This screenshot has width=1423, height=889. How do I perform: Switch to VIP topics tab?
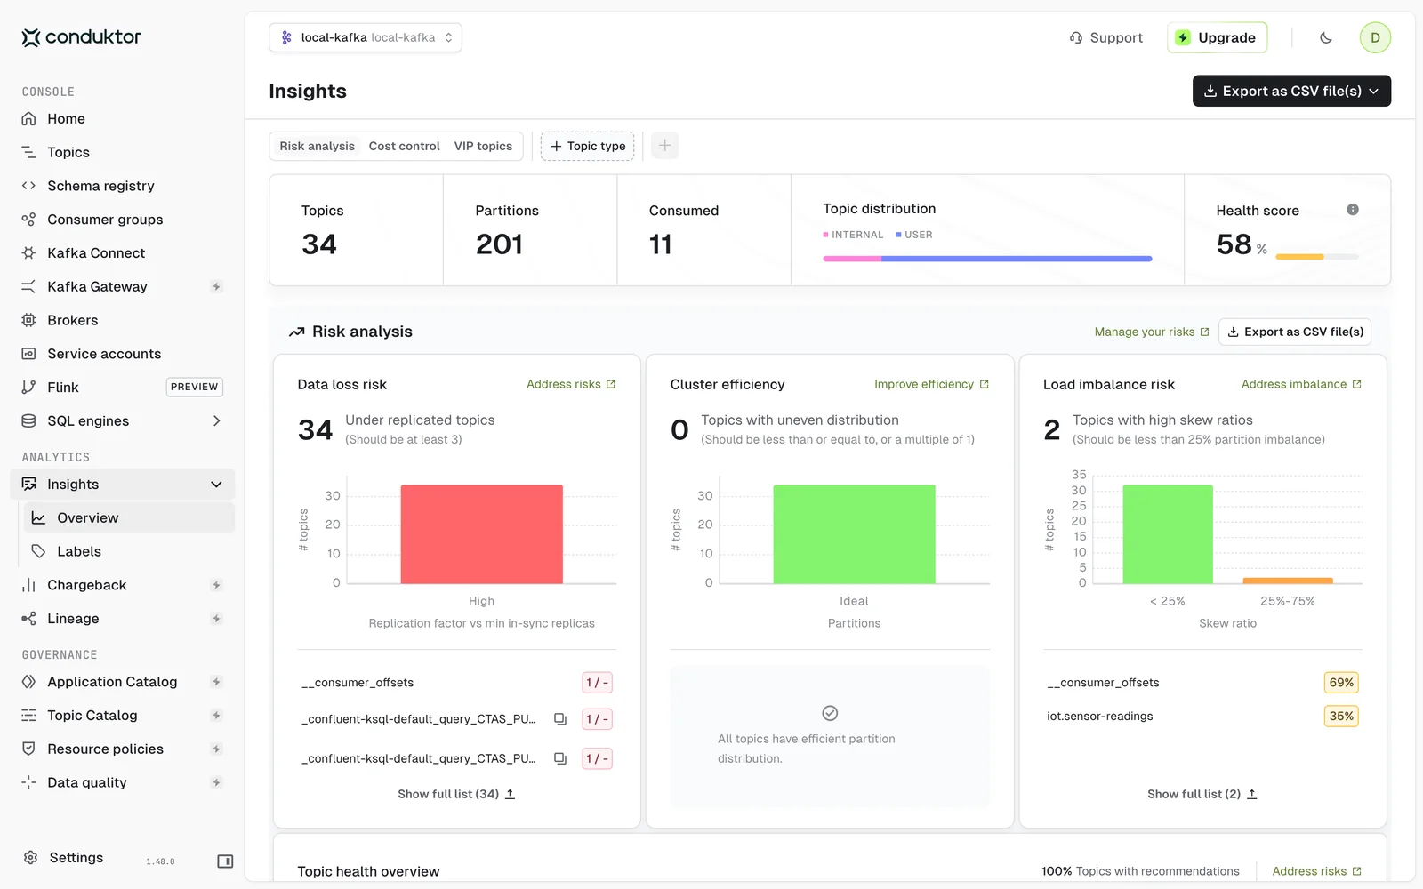pyautogui.click(x=483, y=146)
